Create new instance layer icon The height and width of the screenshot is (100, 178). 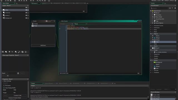(6, 52)
